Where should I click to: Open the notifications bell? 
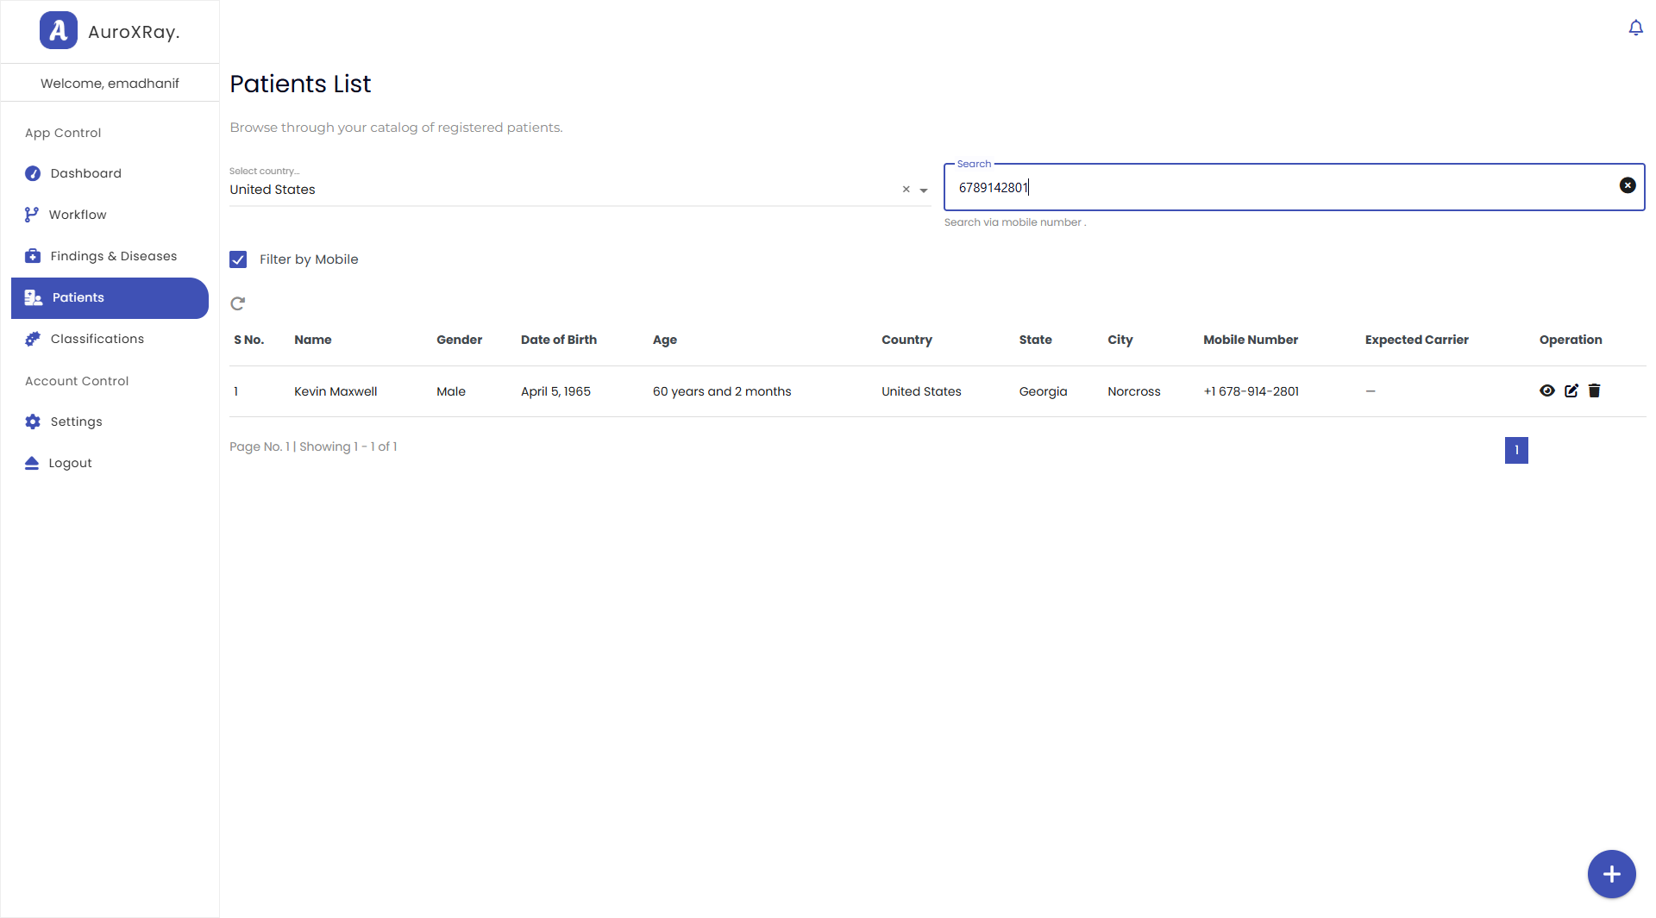(1635, 28)
